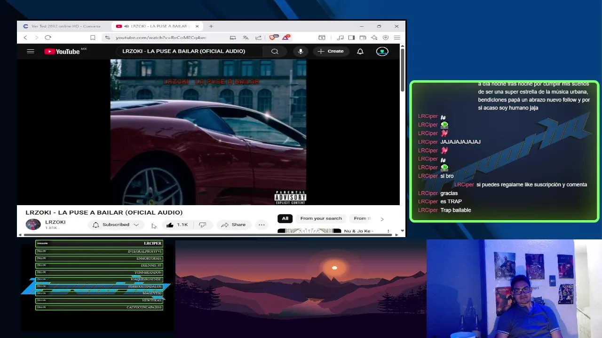Open options menu for Nu & Jo Ke video

pos(388,231)
